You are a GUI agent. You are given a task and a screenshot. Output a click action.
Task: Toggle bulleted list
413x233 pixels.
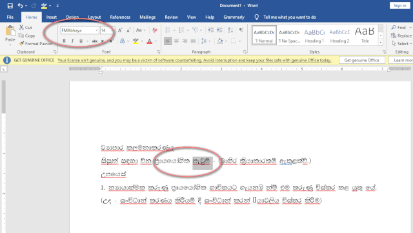[x=168, y=30]
